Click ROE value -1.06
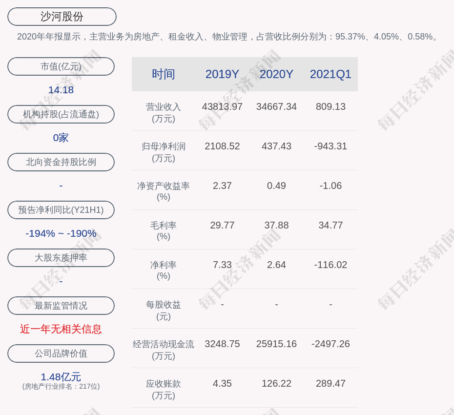The image size is (454, 415). [330, 186]
